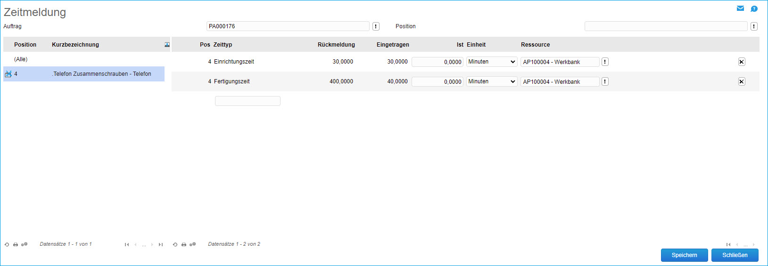Go to first page in position list pager
Viewport: 768px width, 266px height.
click(127, 244)
